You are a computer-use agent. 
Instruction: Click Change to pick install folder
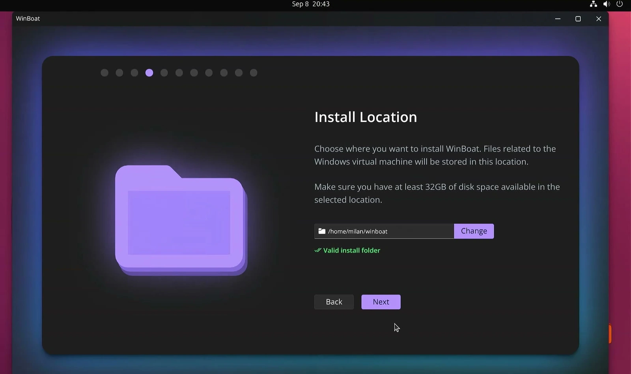pos(474,231)
